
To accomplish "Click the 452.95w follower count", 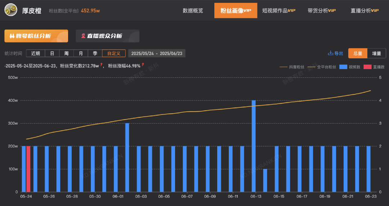I will point(90,11).
